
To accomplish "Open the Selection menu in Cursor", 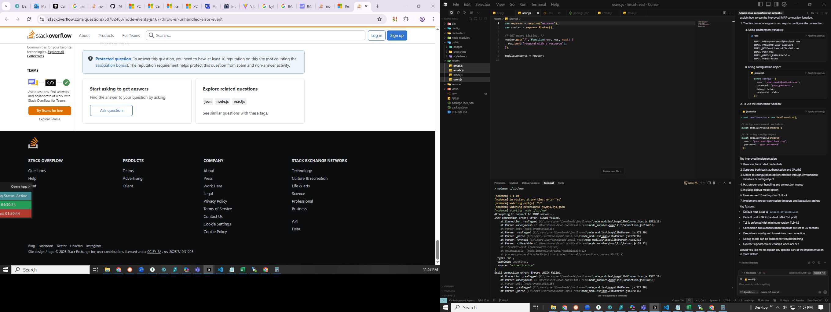I will click(x=483, y=4).
